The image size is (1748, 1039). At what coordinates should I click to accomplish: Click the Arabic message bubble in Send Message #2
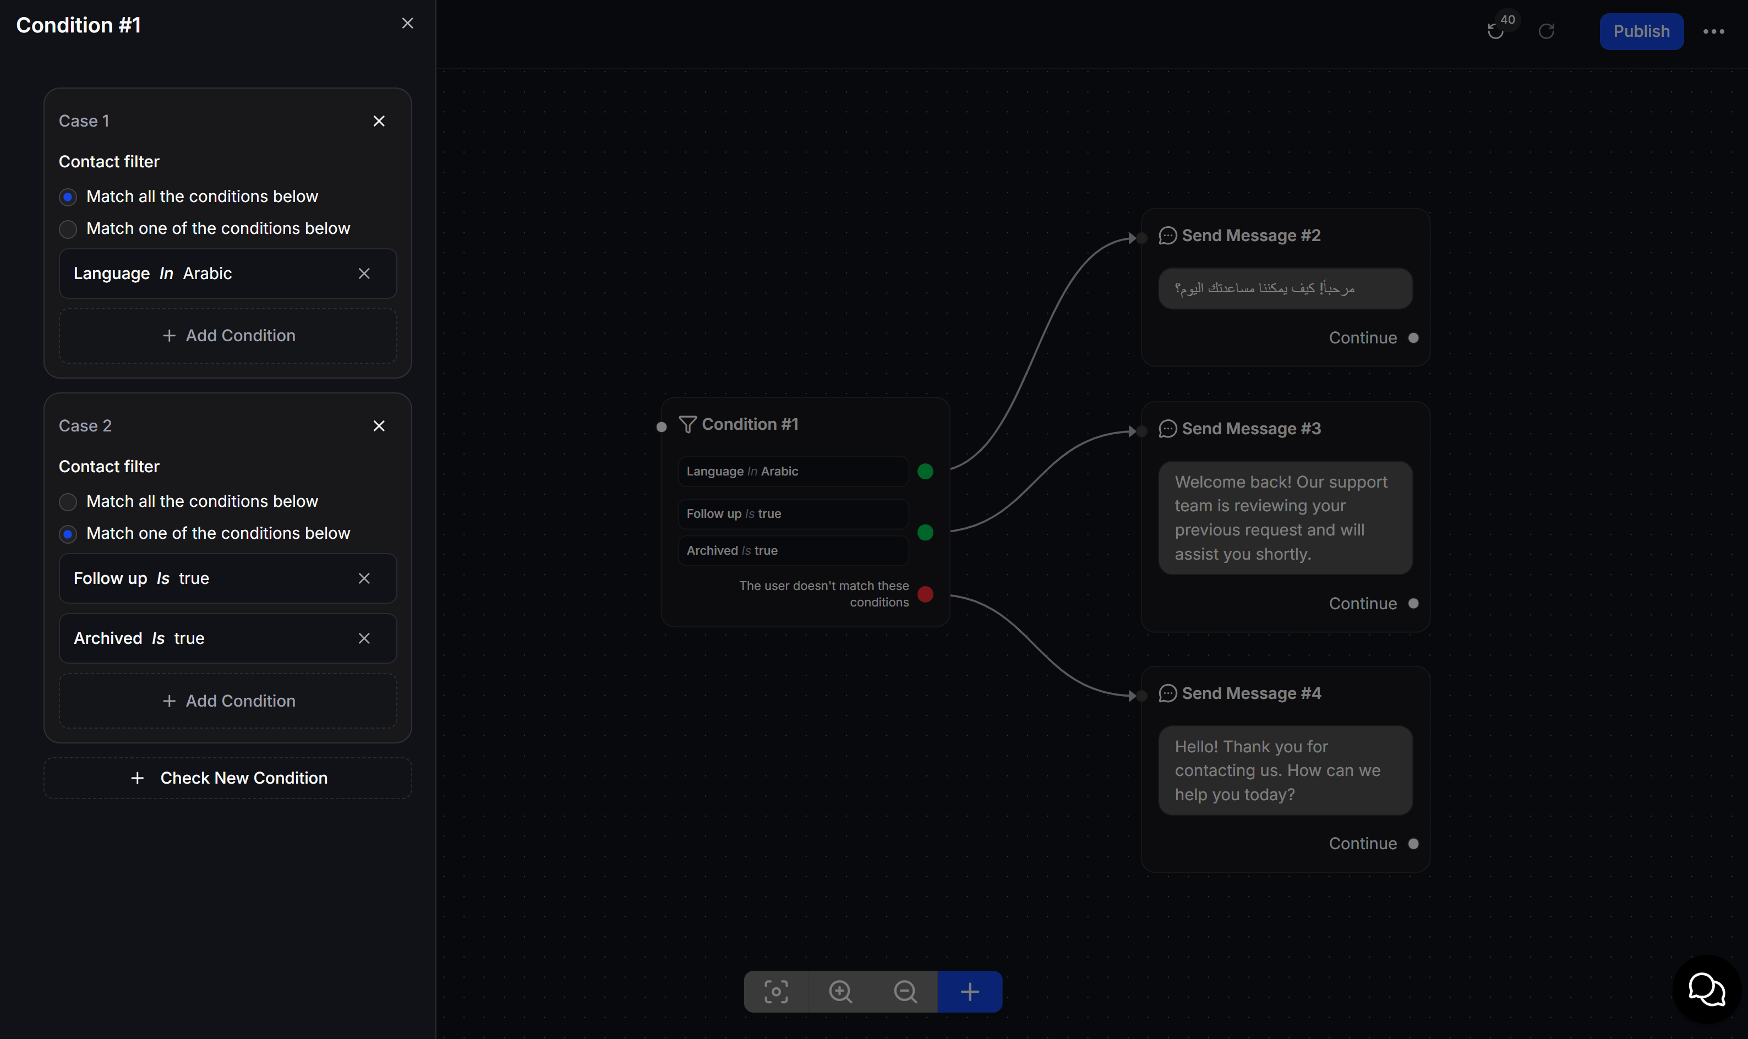tap(1285, 288)
